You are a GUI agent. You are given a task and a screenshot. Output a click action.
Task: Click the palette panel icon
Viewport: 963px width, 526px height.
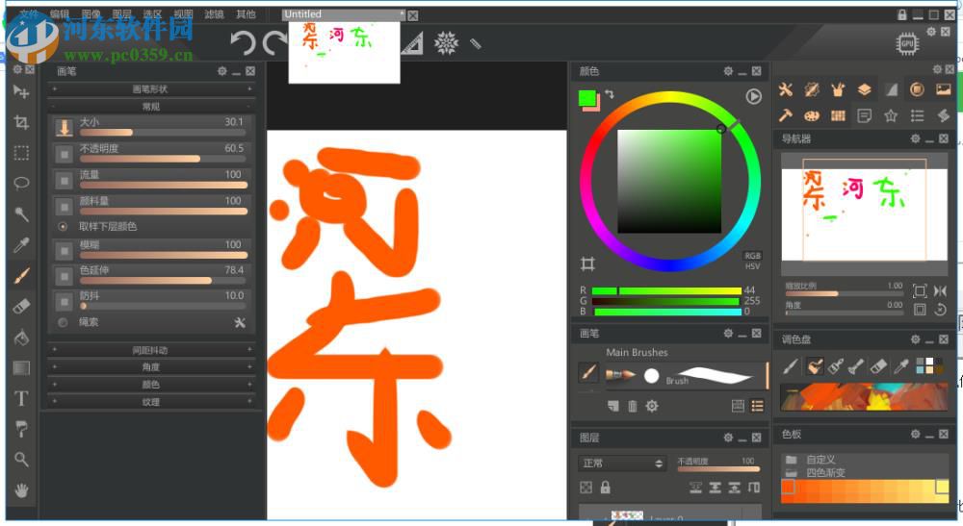point(812,115)
